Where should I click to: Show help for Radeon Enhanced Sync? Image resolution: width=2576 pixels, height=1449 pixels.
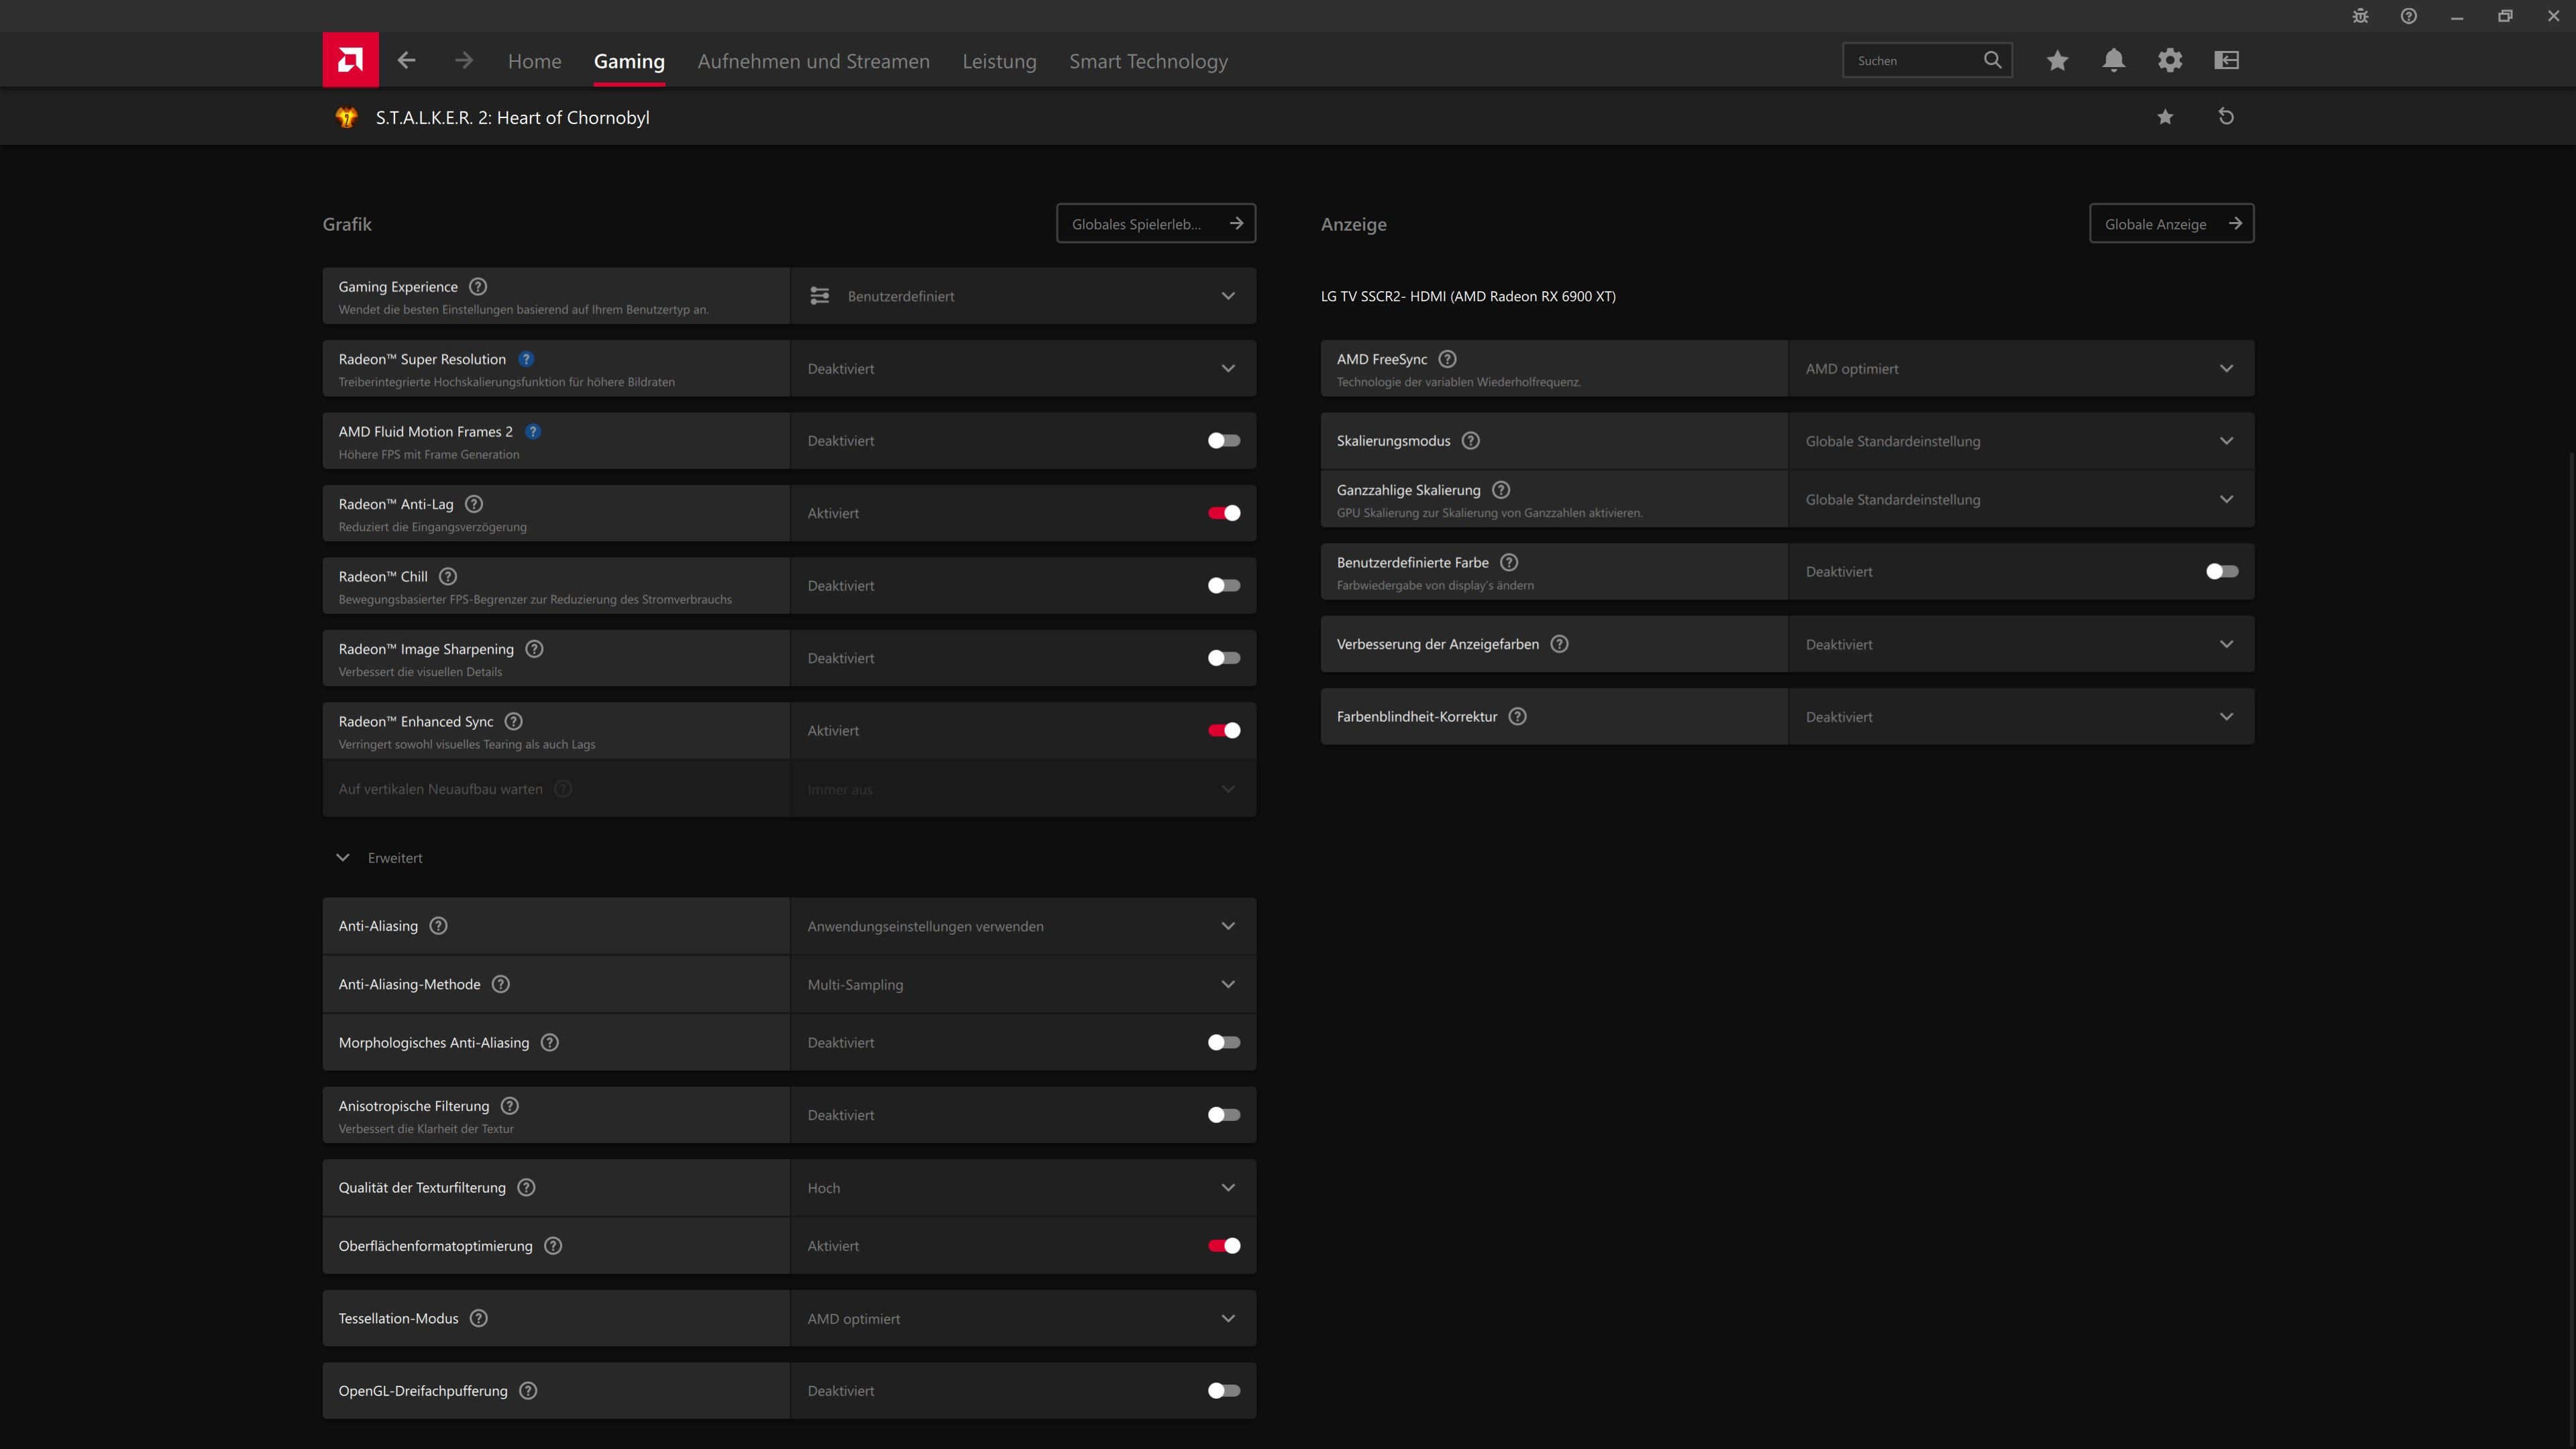pyautogui.click(x=513, y=722)
